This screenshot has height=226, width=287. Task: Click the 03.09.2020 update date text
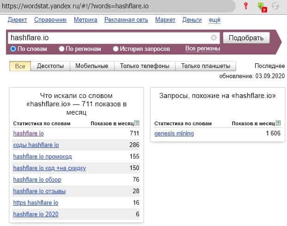pyautogui.click(x=270, y=76)
